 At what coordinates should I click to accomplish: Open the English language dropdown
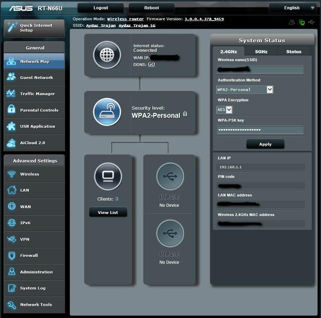[x=293, y=8]
